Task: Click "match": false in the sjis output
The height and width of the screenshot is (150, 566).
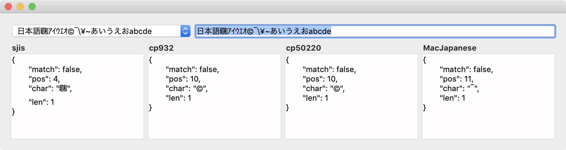Action: [55, 70]
